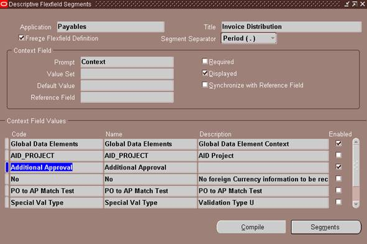Click the Oracle logo icon in the title bar
Viewport: 367px width, 244px height.
point(4,4)
